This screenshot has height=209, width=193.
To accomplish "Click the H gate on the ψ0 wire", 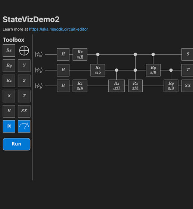I will coord(63,54).
